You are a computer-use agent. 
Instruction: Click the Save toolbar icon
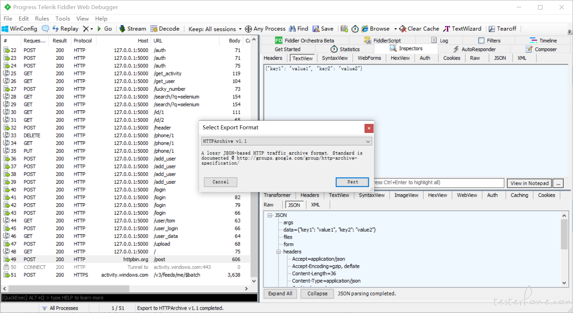pyautogui.click(x=316, y=29)
